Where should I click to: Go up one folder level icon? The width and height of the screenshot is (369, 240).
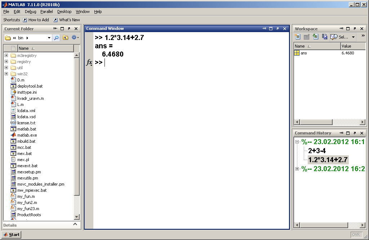point(66,37)
